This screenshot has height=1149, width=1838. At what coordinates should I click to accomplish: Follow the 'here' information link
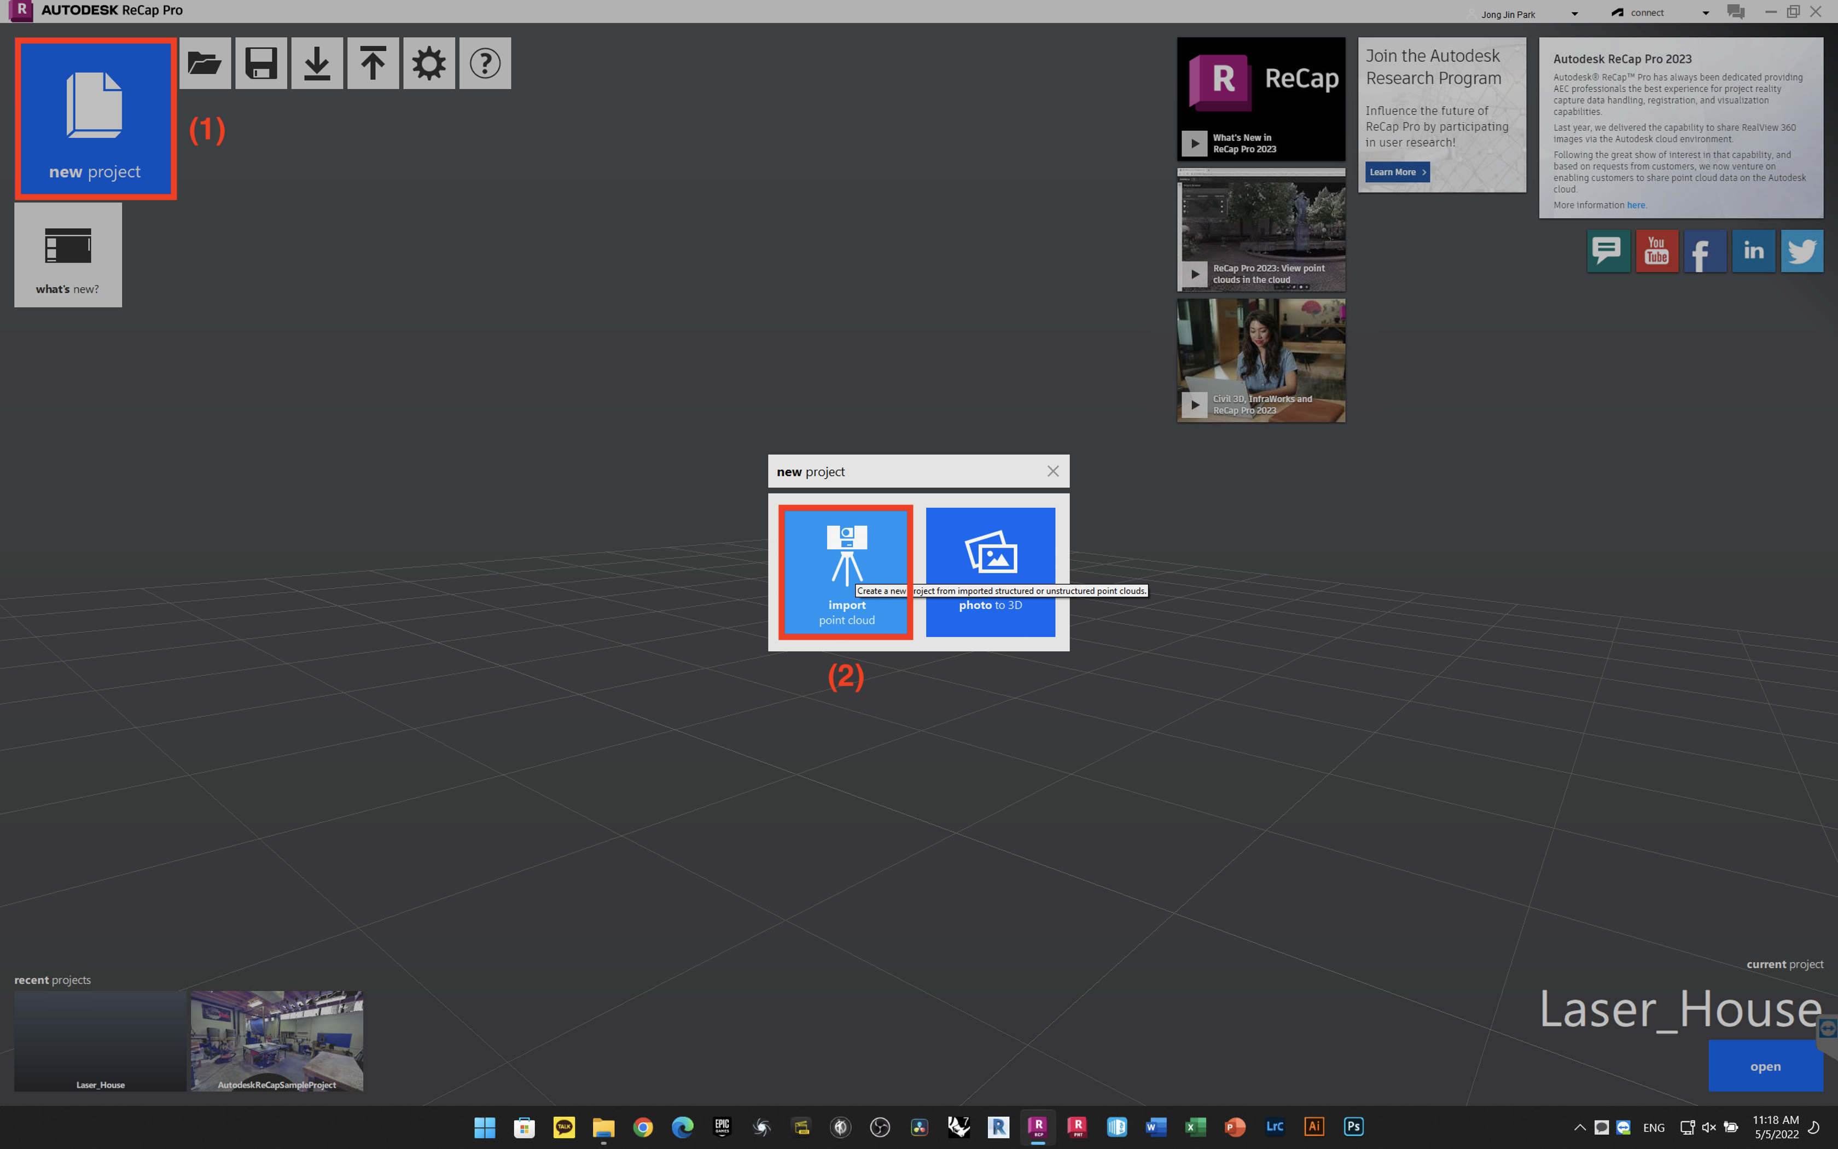point(1635,205)
